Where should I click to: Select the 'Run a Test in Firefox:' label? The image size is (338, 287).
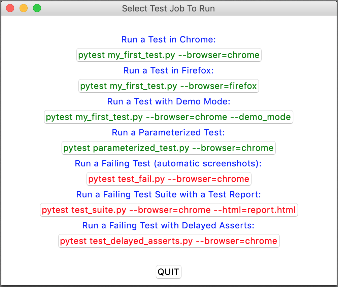168,70
